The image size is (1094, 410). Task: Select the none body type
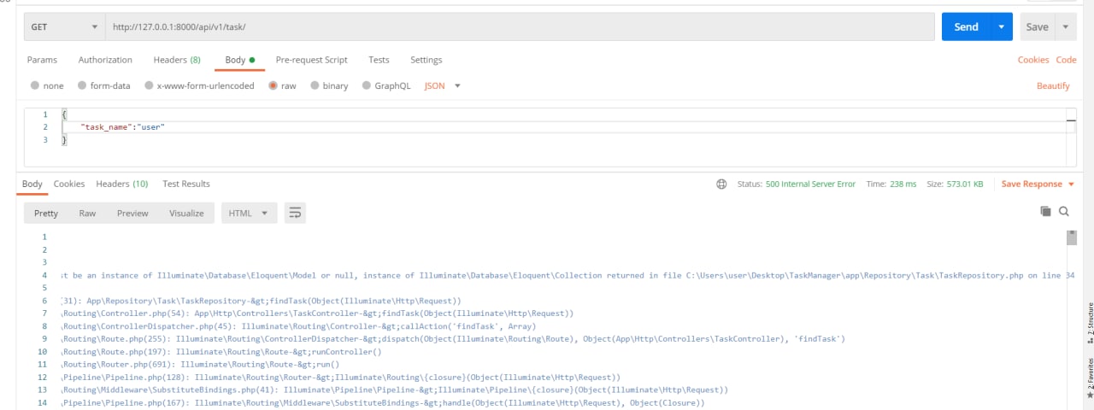pos(35,85)
